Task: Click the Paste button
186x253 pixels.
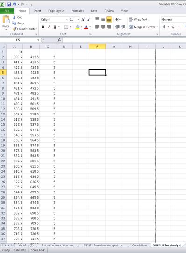Action: 6,23
